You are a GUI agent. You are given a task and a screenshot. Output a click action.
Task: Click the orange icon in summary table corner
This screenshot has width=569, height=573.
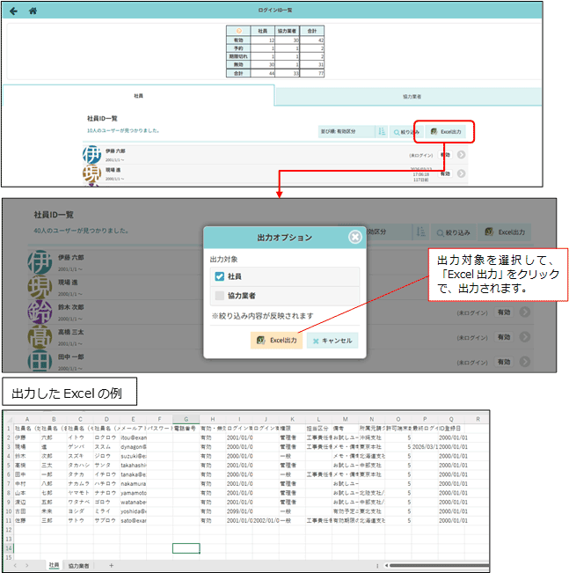(x=238, y=31)
